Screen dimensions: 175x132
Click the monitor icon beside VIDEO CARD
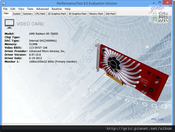point(9,24)
